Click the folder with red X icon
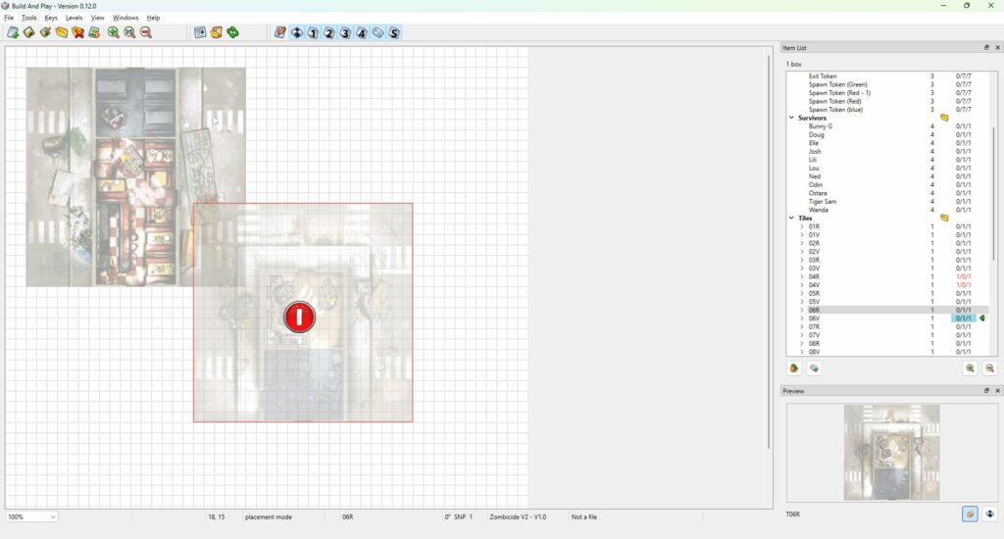Image resolution: width=1004 pixels, height=539 pixels. pyautogui.click(x=78, y=32)
